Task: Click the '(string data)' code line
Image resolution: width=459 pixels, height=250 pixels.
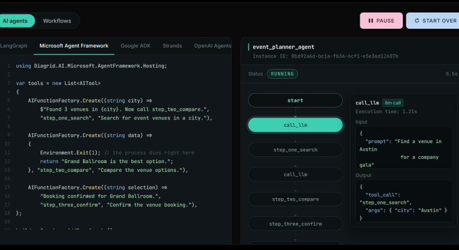Action: coord(90,136)
